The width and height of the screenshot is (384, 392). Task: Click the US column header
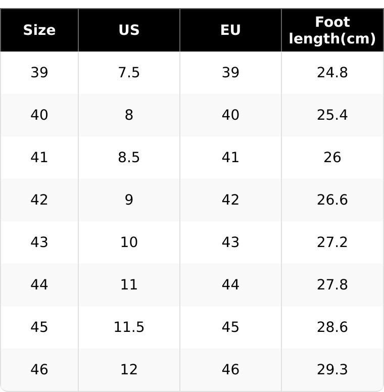(x=129, y=30)
